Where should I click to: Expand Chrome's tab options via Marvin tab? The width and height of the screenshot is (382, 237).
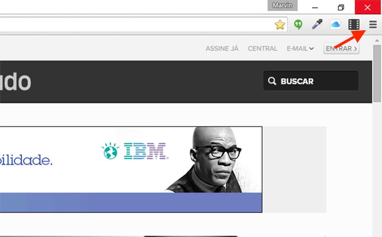click(x=283, y=5)
